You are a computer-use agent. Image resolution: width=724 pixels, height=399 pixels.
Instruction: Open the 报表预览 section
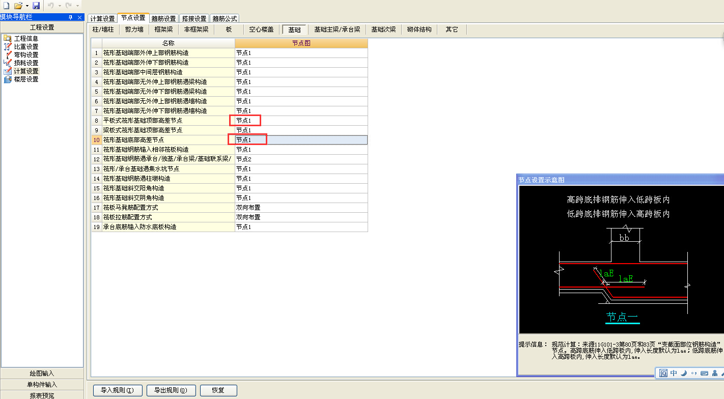pyautogui.click(x=42, y=395)
